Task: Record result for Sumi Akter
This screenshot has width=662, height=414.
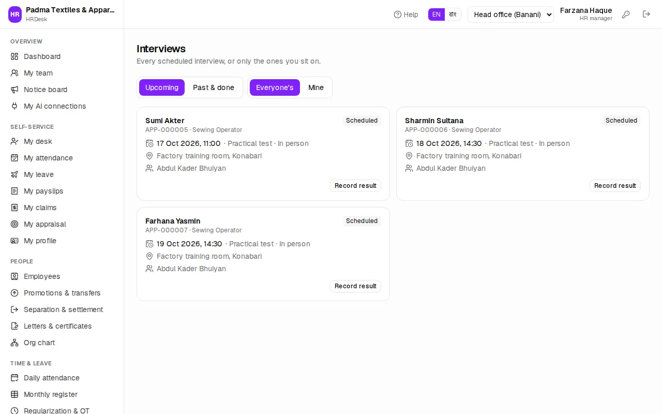Action: [x=355, y=186]
